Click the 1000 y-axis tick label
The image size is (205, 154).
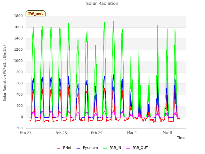19,61
